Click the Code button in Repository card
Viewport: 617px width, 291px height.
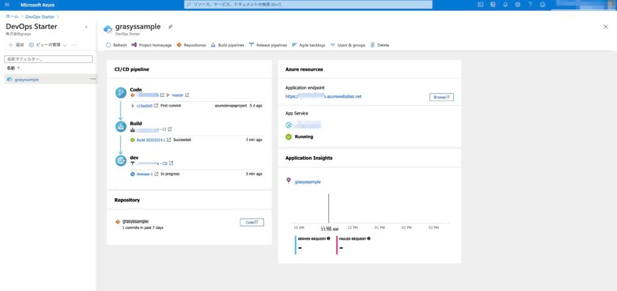click(252, 222)
